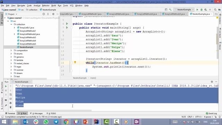The height and width of the screenshot is (125, 222).
Task: Rerun program in Run panel
Action: coord(6,86)
